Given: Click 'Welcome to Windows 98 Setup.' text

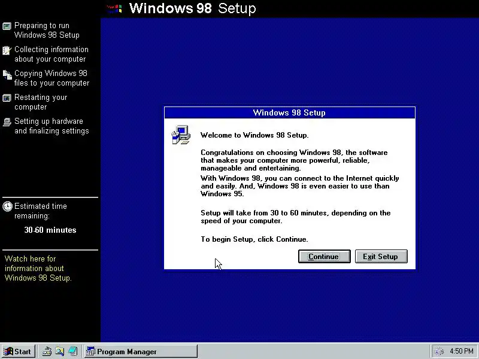Looking at the screenshot, I should [254, 135].
